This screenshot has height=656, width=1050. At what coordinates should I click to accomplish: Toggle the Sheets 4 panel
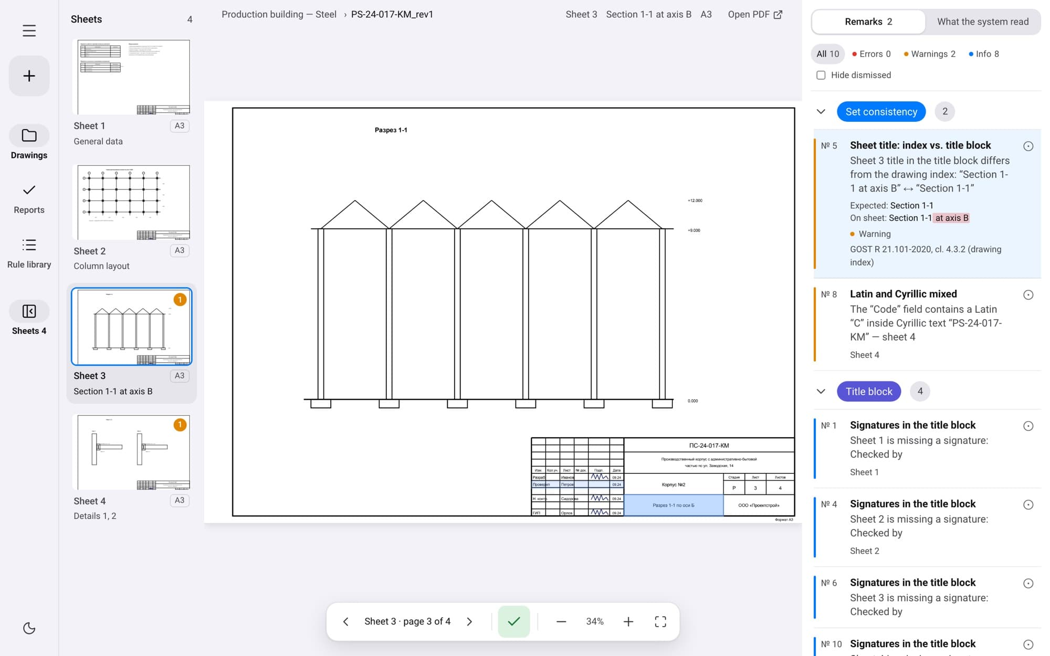pyautogui.click(x=29, y=319)
